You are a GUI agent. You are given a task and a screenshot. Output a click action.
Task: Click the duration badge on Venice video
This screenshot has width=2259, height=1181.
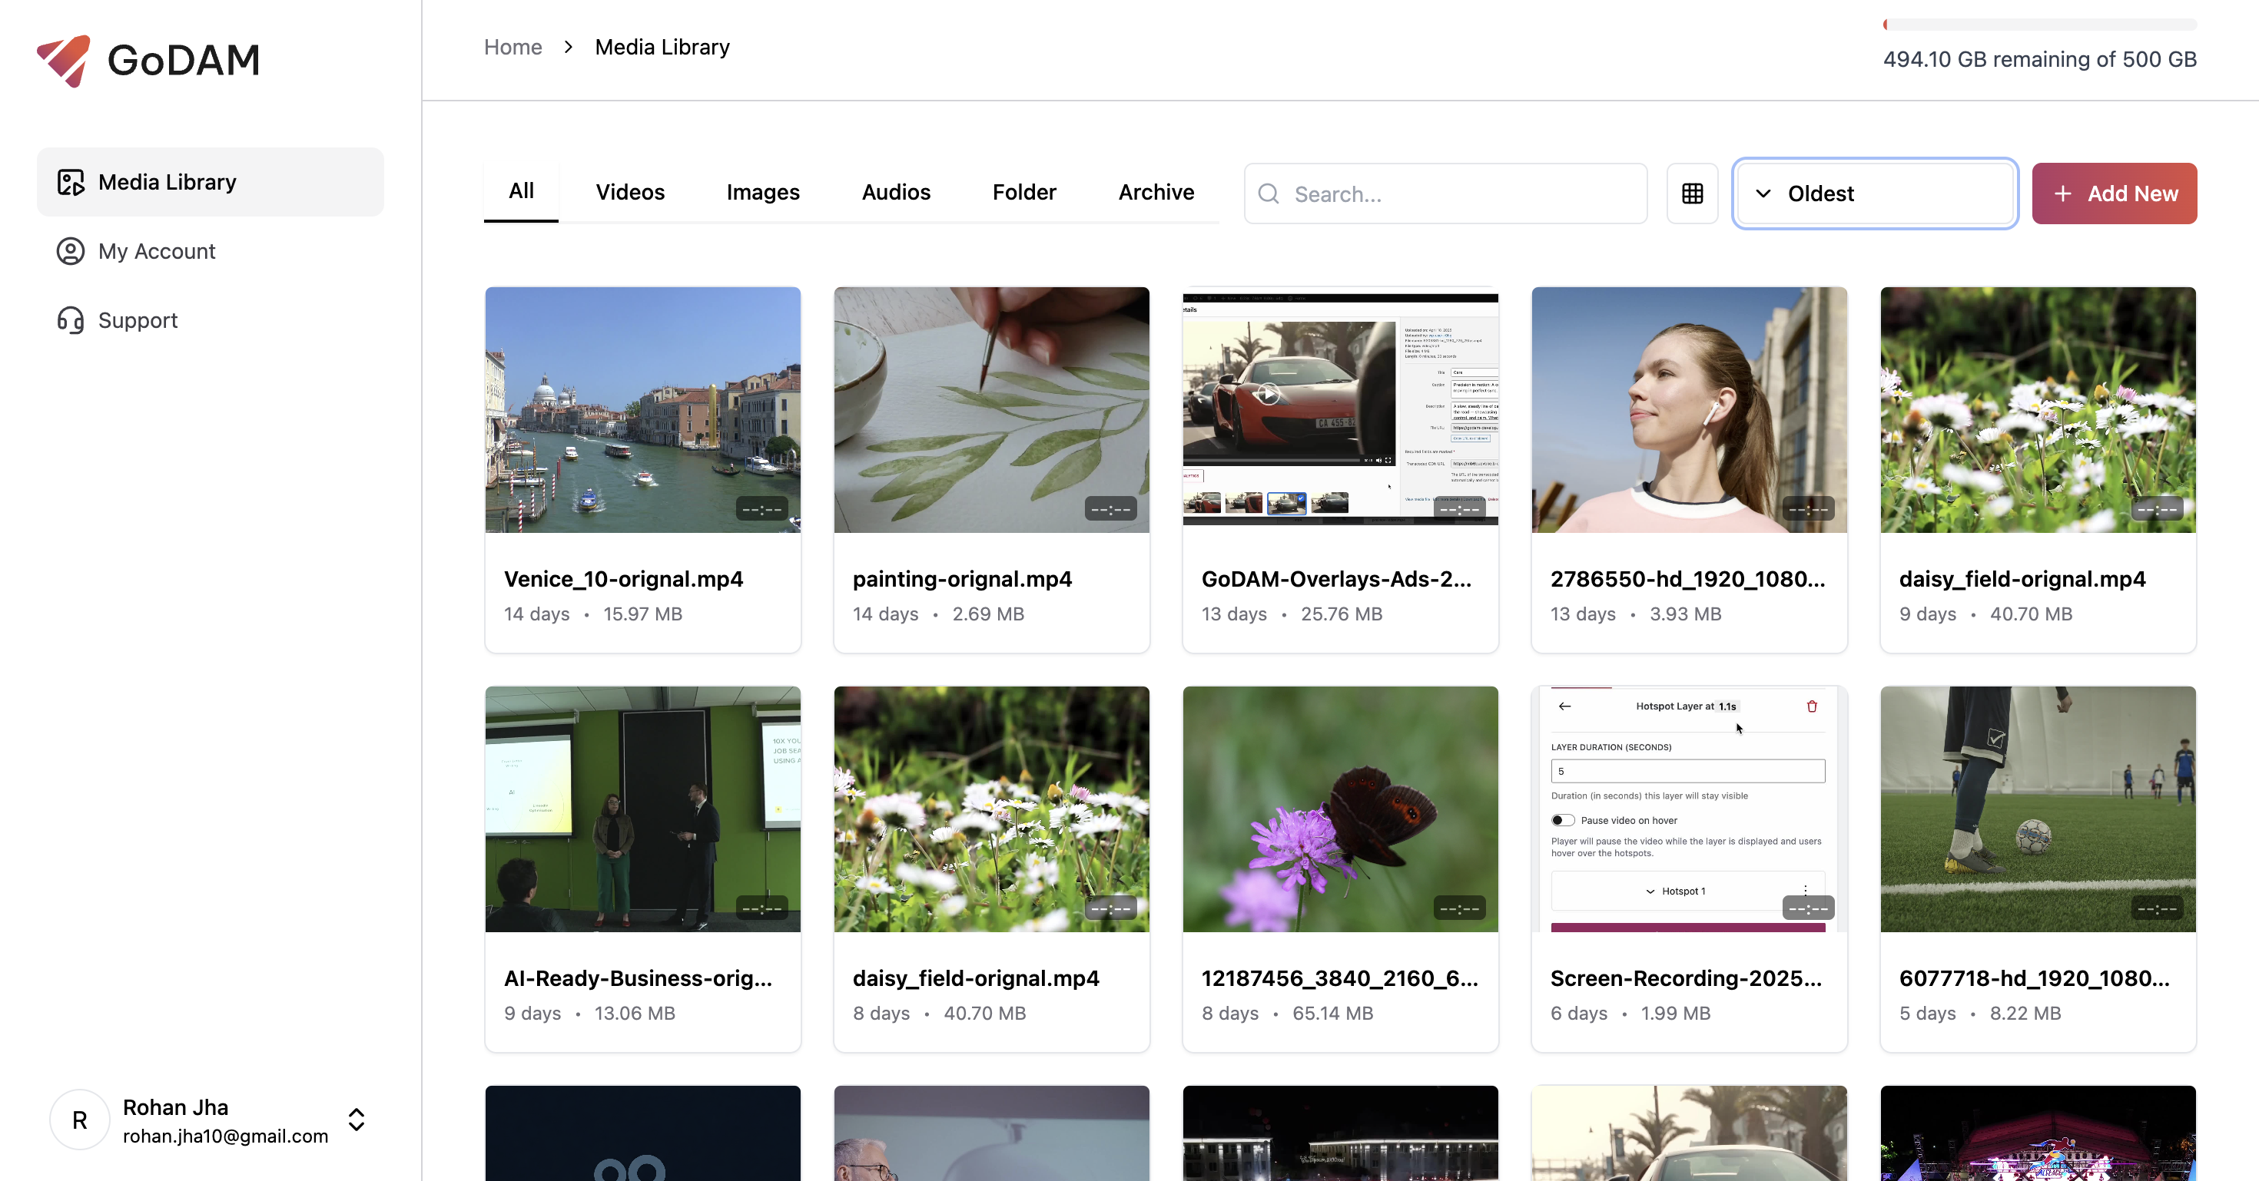tap(761, 509)
